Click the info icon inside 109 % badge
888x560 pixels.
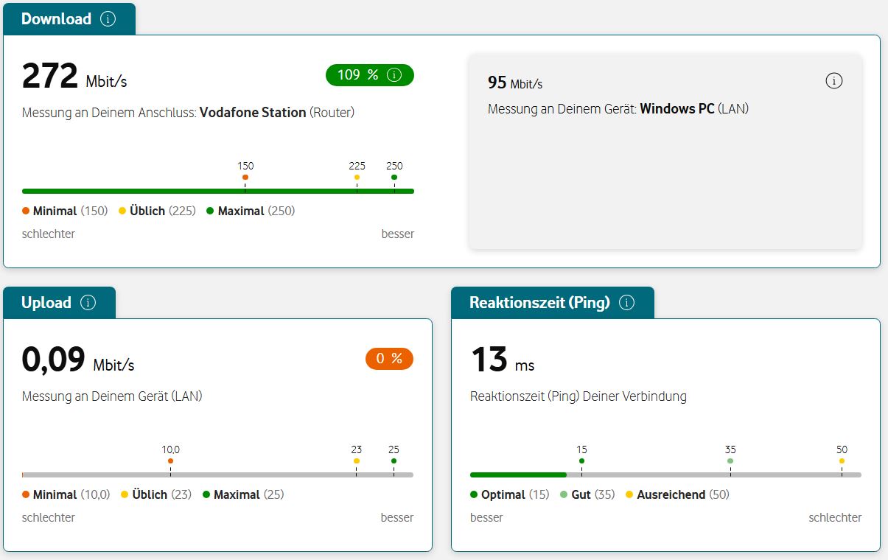394,75
